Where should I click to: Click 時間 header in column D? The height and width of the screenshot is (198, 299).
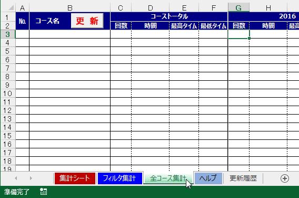coord(150,26)
